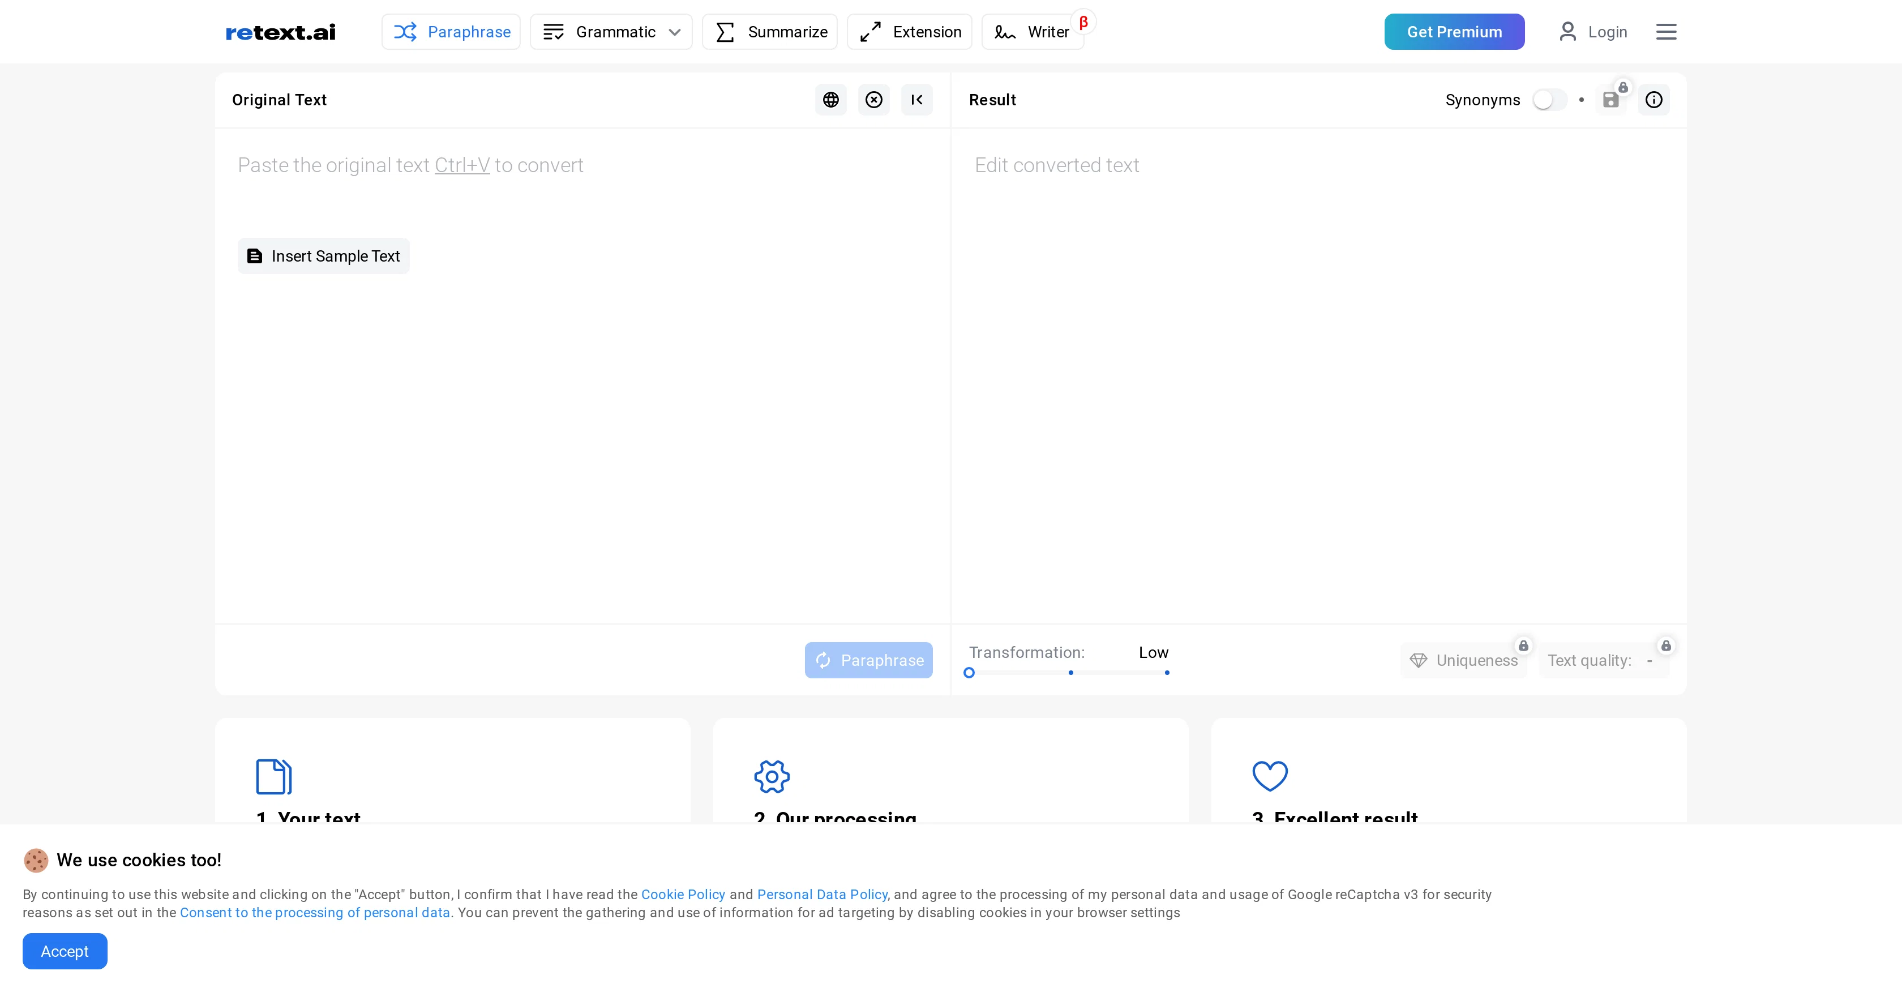The image size is (1902, 992).
Task: Set Transformation slider to the middle level
Action: pos(1070,673)
